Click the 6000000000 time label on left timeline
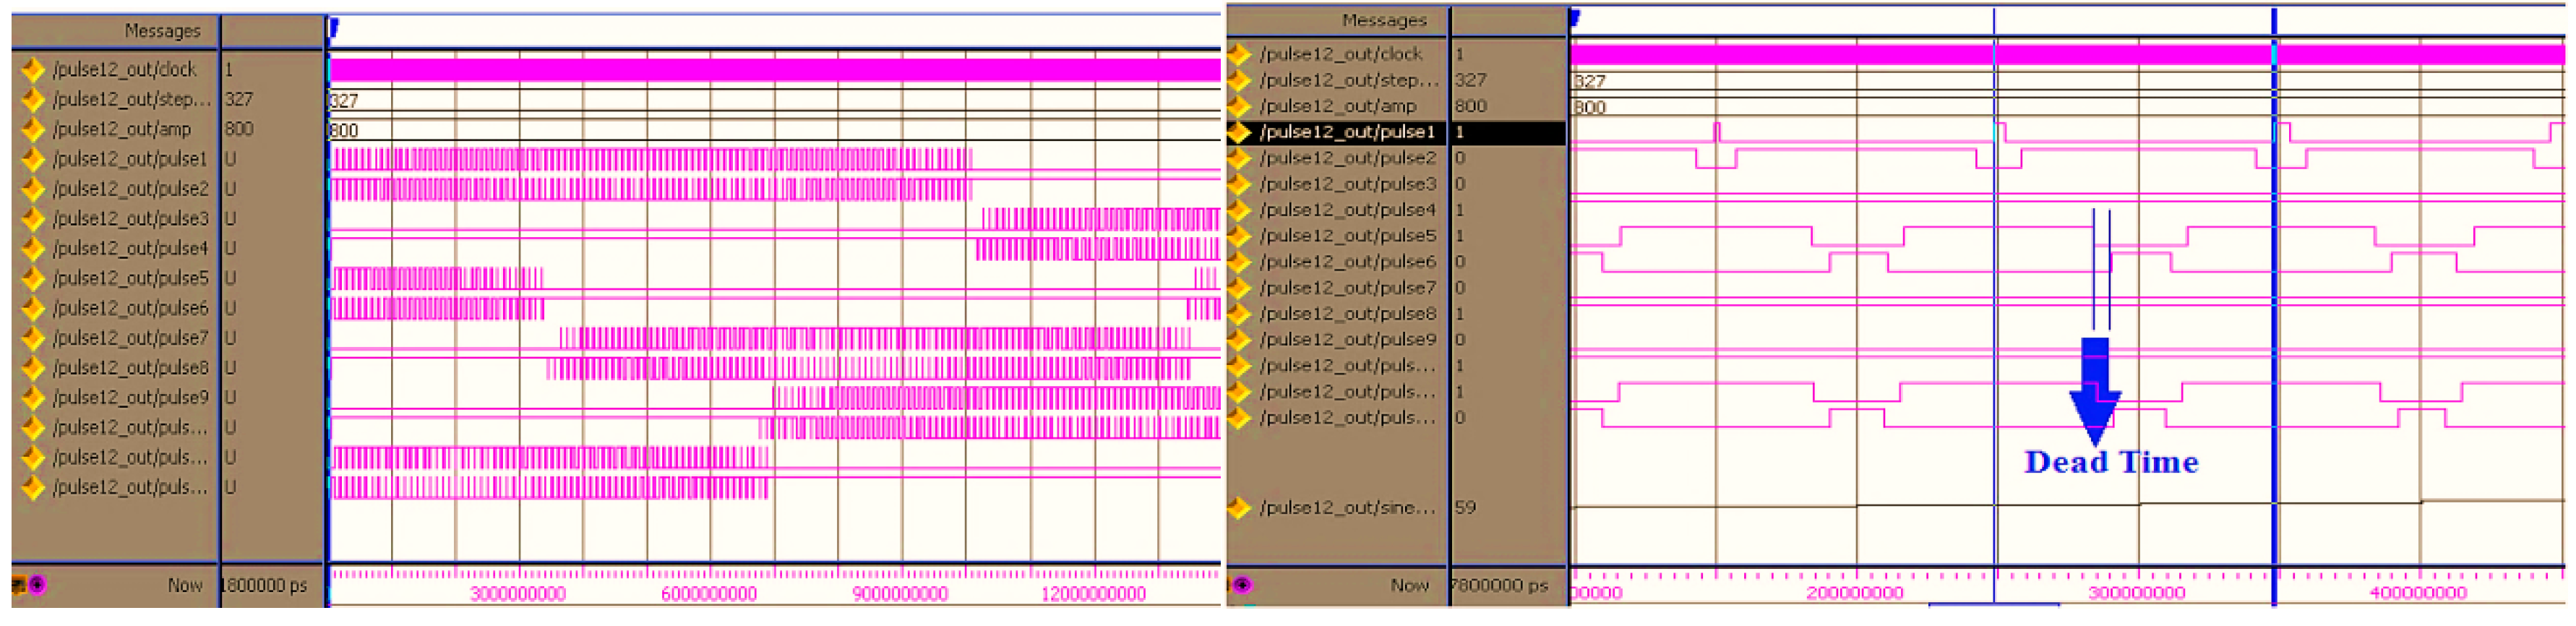Screen dimensions: 2576x626 pos(709,594)
